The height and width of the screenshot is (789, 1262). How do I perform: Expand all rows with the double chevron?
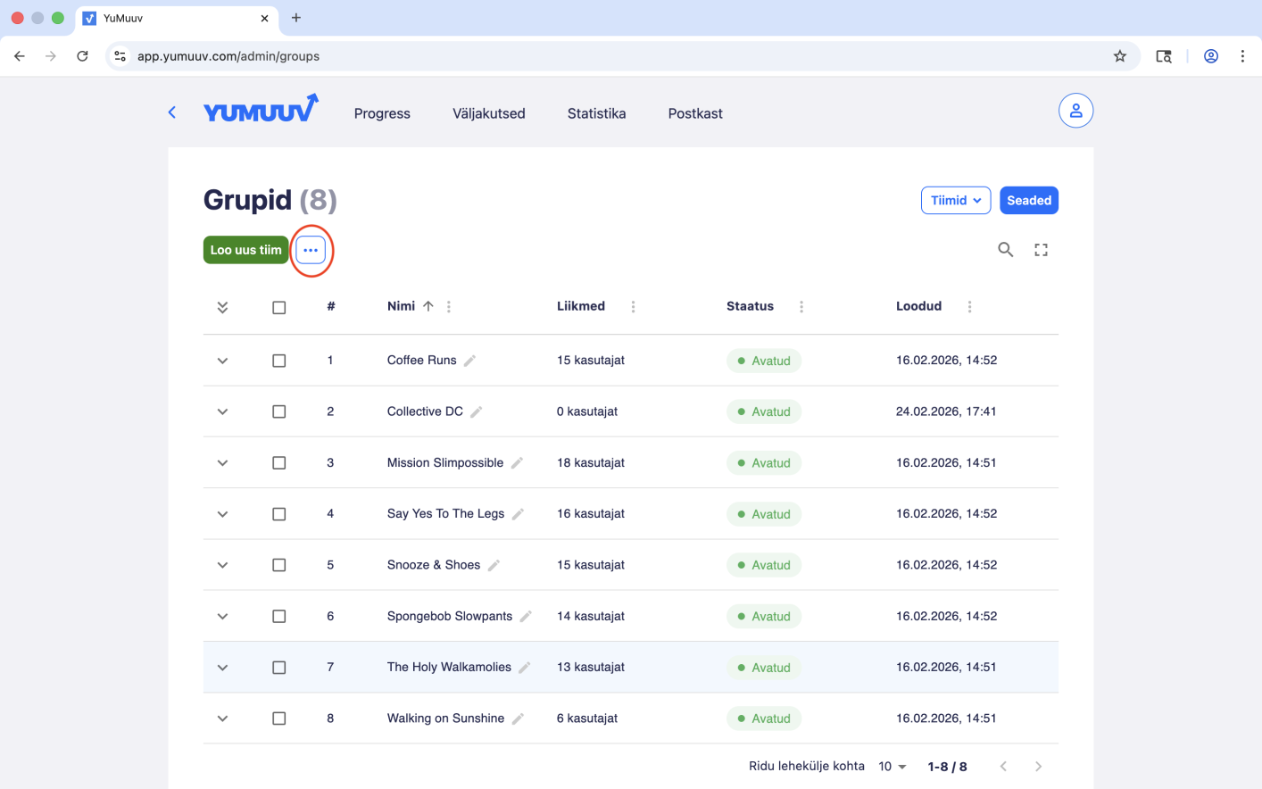(222, 307)
